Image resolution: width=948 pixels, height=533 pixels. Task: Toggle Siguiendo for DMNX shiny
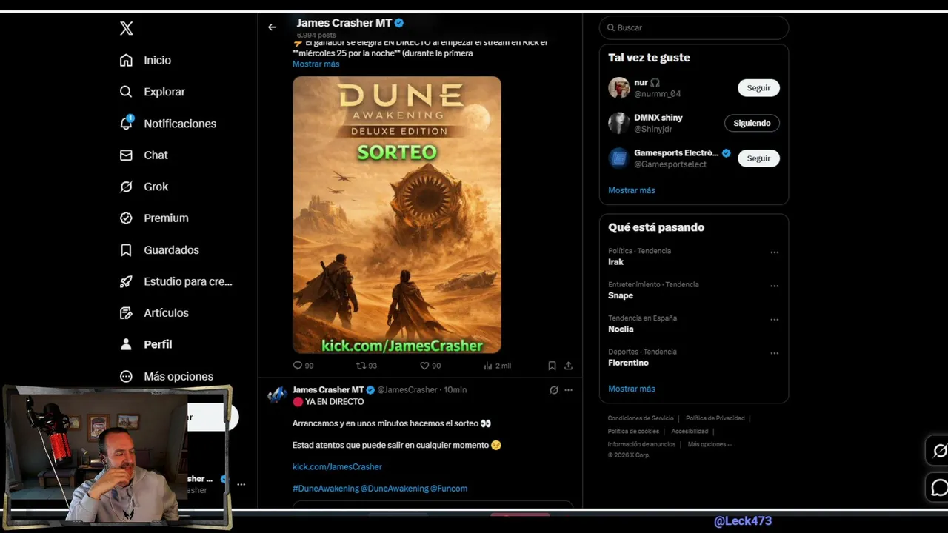point(752,123)
